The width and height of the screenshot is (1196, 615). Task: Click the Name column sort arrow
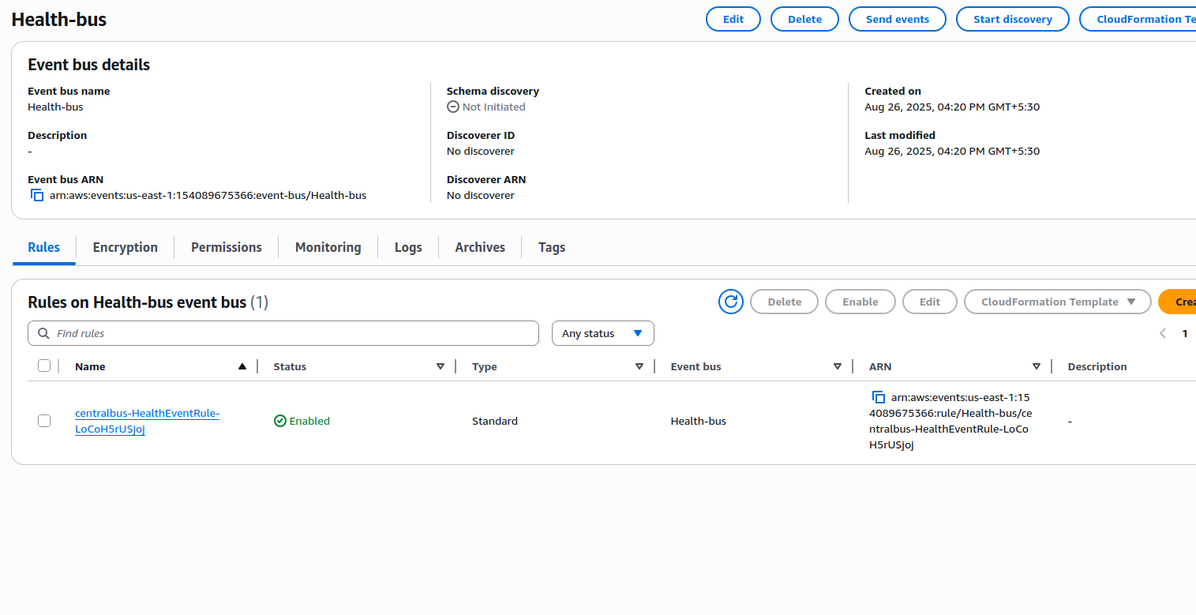(x=242, y=366)
